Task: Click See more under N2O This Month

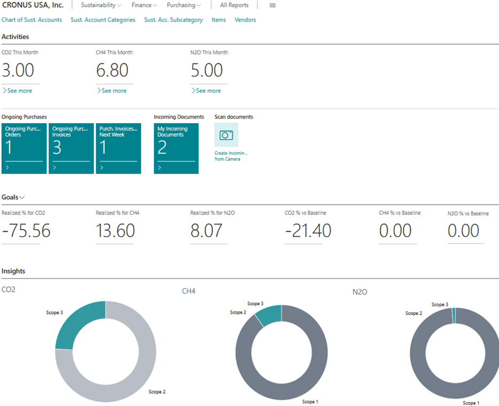Action: [206, 91]
